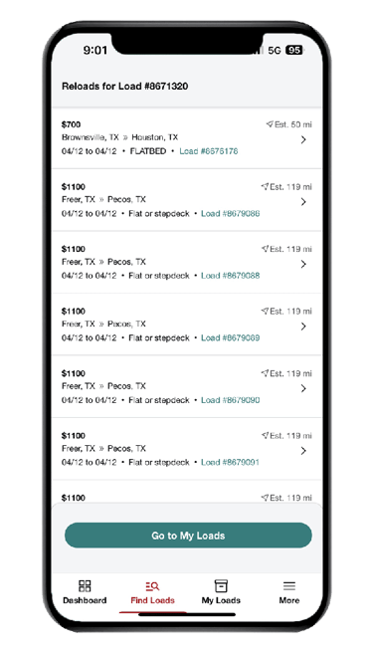373x653 pixels.
Task: Check the 5G battery status indicator
Action: [x=293, y=51]
